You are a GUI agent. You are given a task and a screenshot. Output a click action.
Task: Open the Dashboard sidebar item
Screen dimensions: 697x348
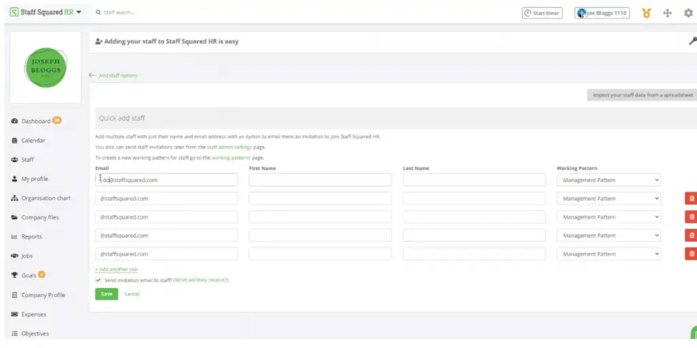[36, 121]
